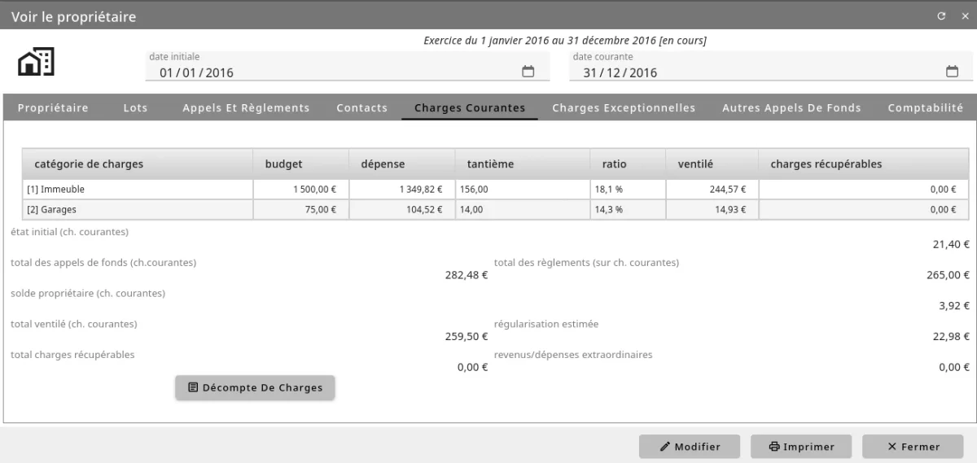The image size is (977, 463).
Task: Click the Exercice 2016 header text
Action: coord(565,40)
